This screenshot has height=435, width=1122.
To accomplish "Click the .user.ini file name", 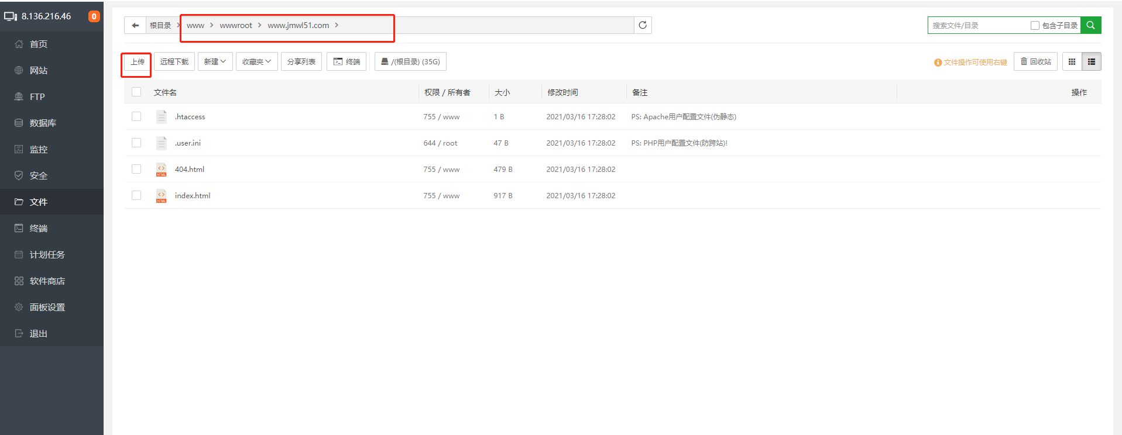I will coord(188,143).
